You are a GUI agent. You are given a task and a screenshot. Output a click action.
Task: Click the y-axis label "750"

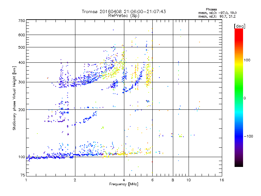(x=22, y=21)
